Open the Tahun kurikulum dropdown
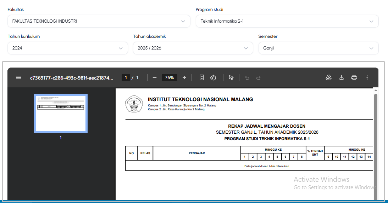 pos(67,48)
